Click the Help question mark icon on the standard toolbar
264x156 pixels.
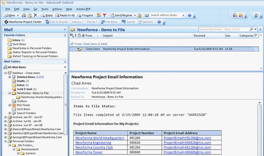(x=189, y=15)
